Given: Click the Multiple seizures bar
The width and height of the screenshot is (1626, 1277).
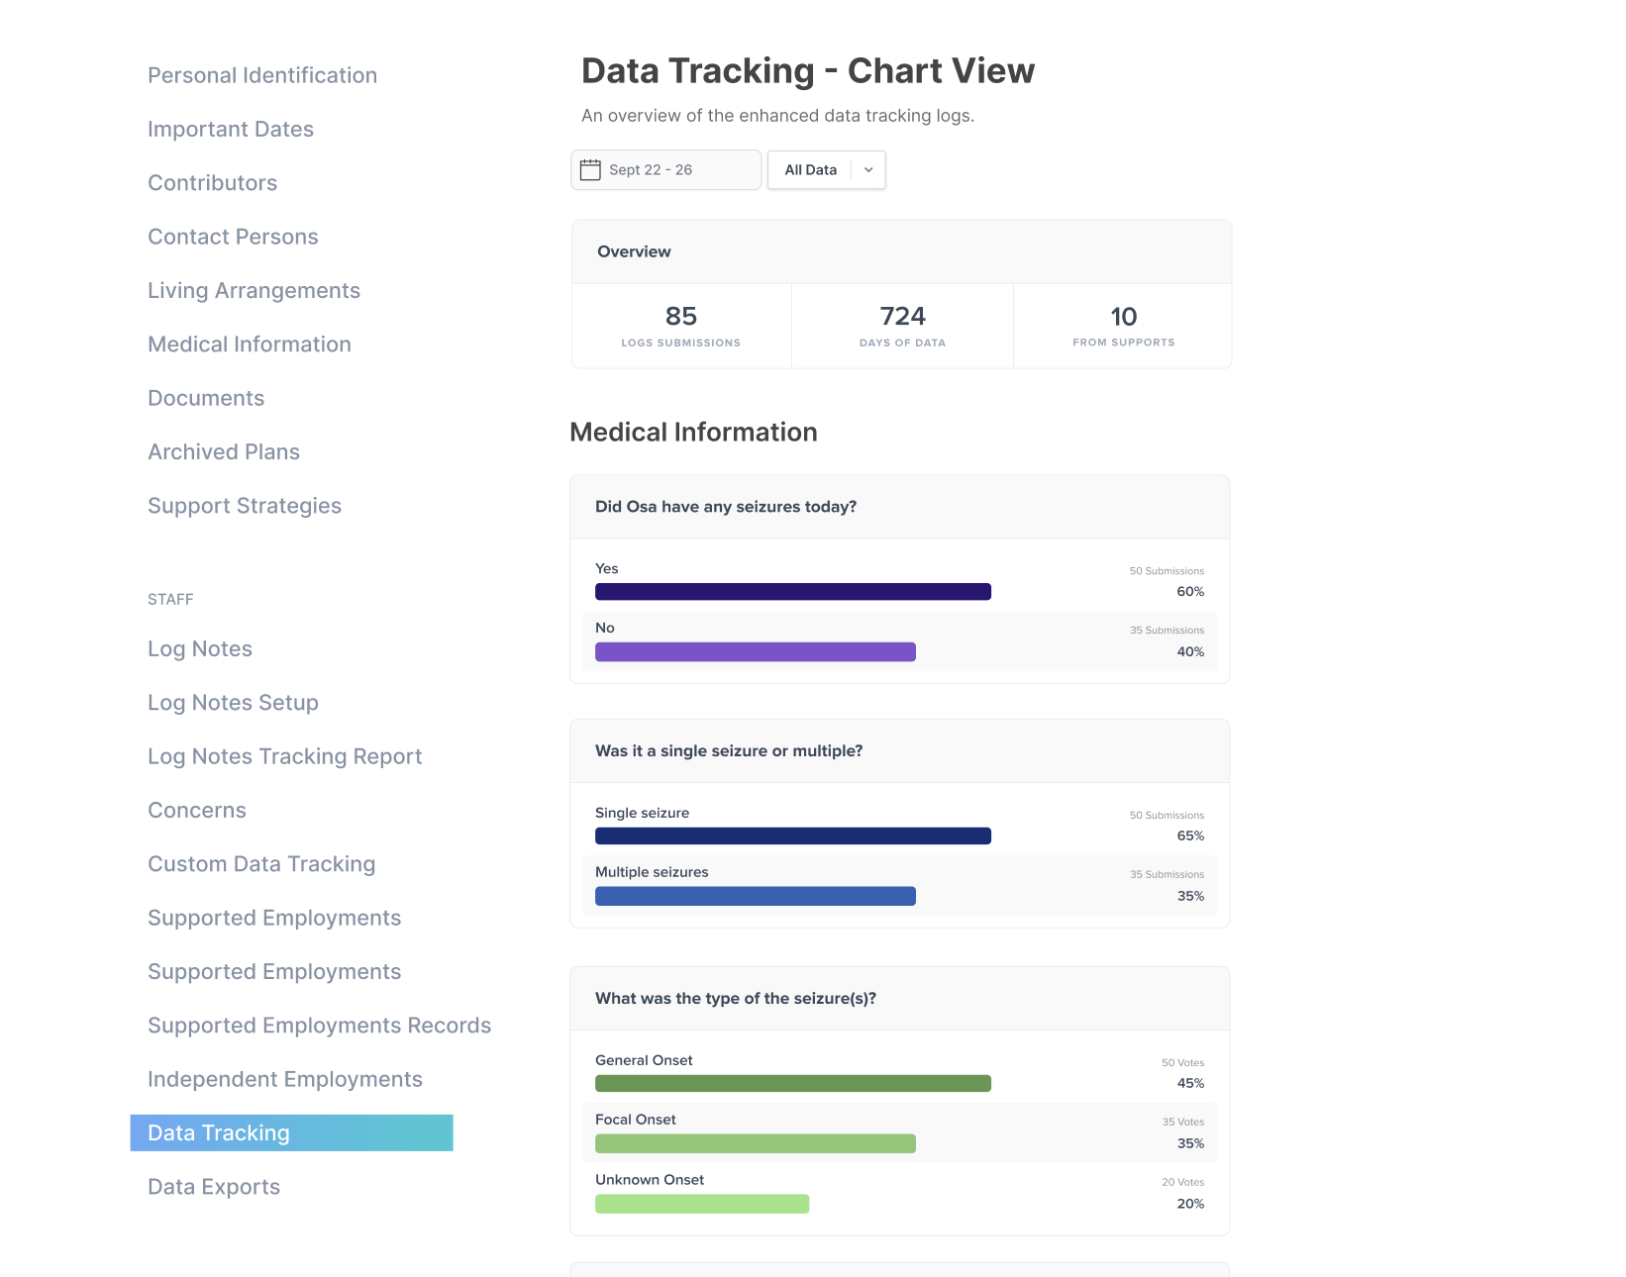Looking at the screenshot, I should point(756,896).
